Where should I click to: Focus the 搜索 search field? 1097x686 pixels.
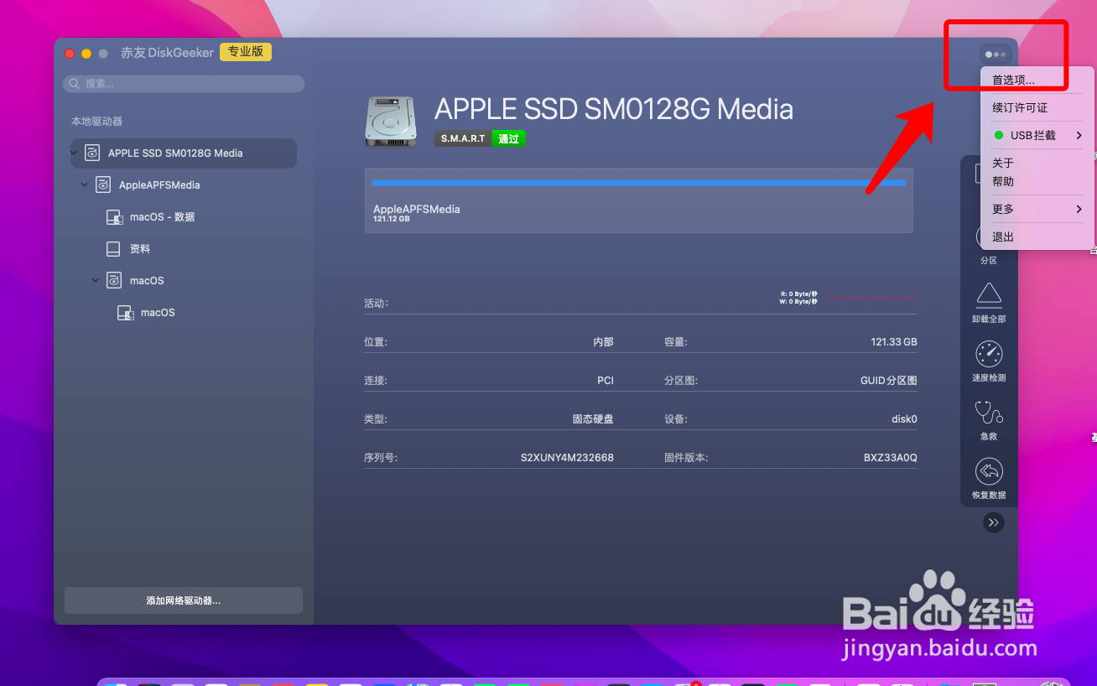click(184, 84)
